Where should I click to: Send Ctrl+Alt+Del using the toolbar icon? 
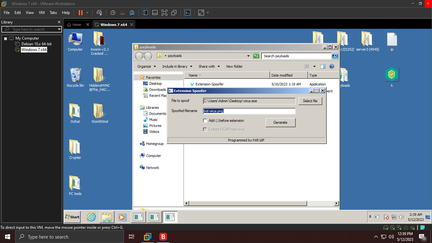pos(99,13)
